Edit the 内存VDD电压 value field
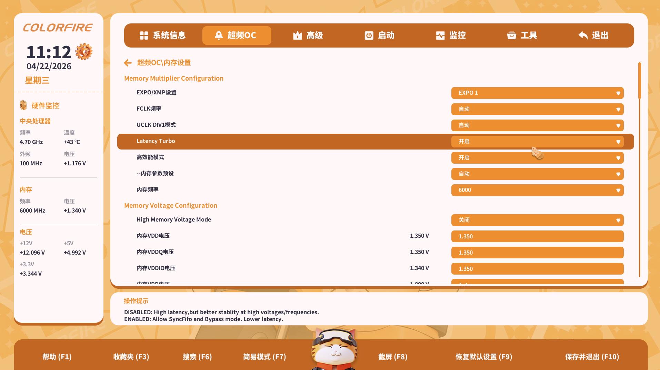This screenshot has width=660, height=370. coord(537,236)
